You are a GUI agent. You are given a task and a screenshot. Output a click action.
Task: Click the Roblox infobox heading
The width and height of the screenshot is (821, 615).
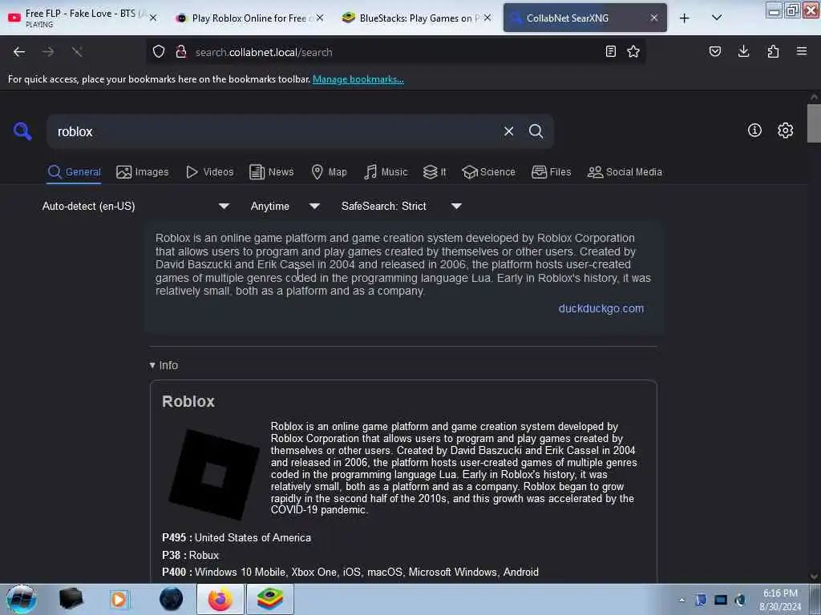coord(188,401)
